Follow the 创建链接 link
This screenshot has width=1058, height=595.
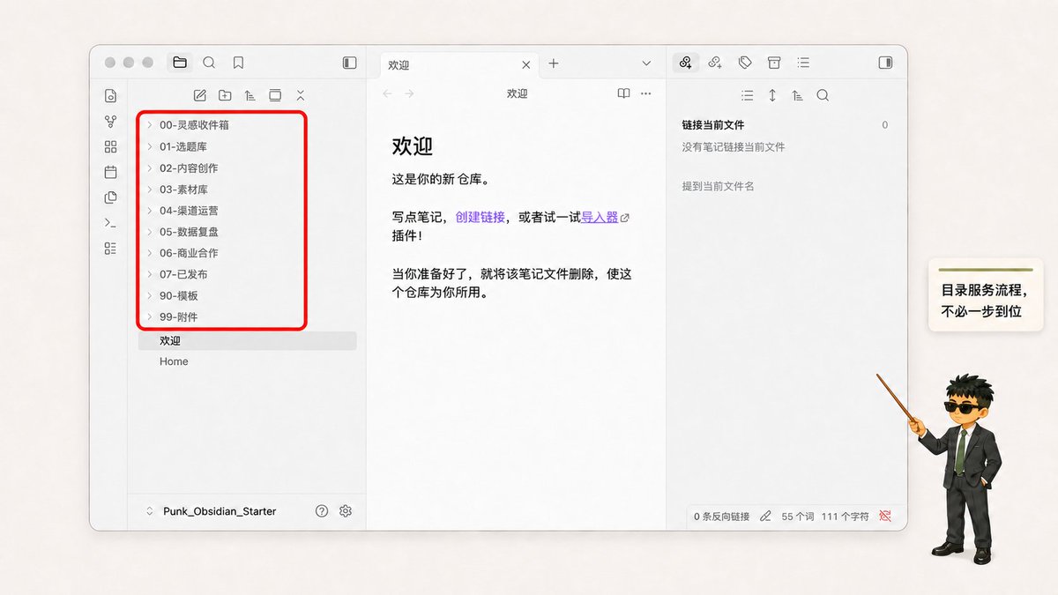[x=481, y=217]
